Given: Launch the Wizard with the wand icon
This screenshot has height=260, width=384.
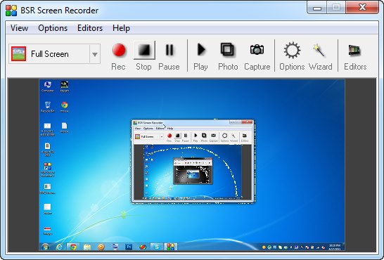Looking at the screenshot, I should pyautogui.click(x=320, y=56).
